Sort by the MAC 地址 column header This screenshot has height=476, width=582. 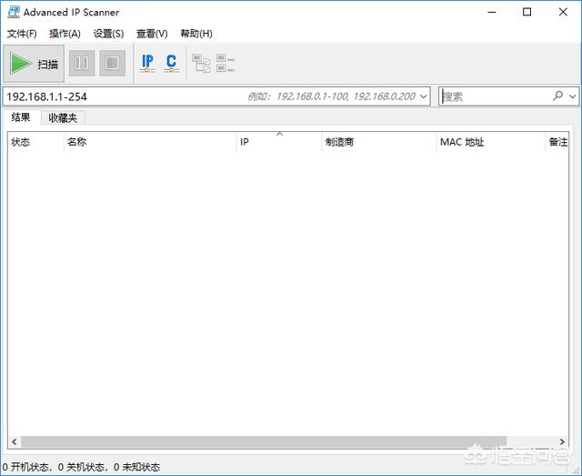[x=491, y=142]
